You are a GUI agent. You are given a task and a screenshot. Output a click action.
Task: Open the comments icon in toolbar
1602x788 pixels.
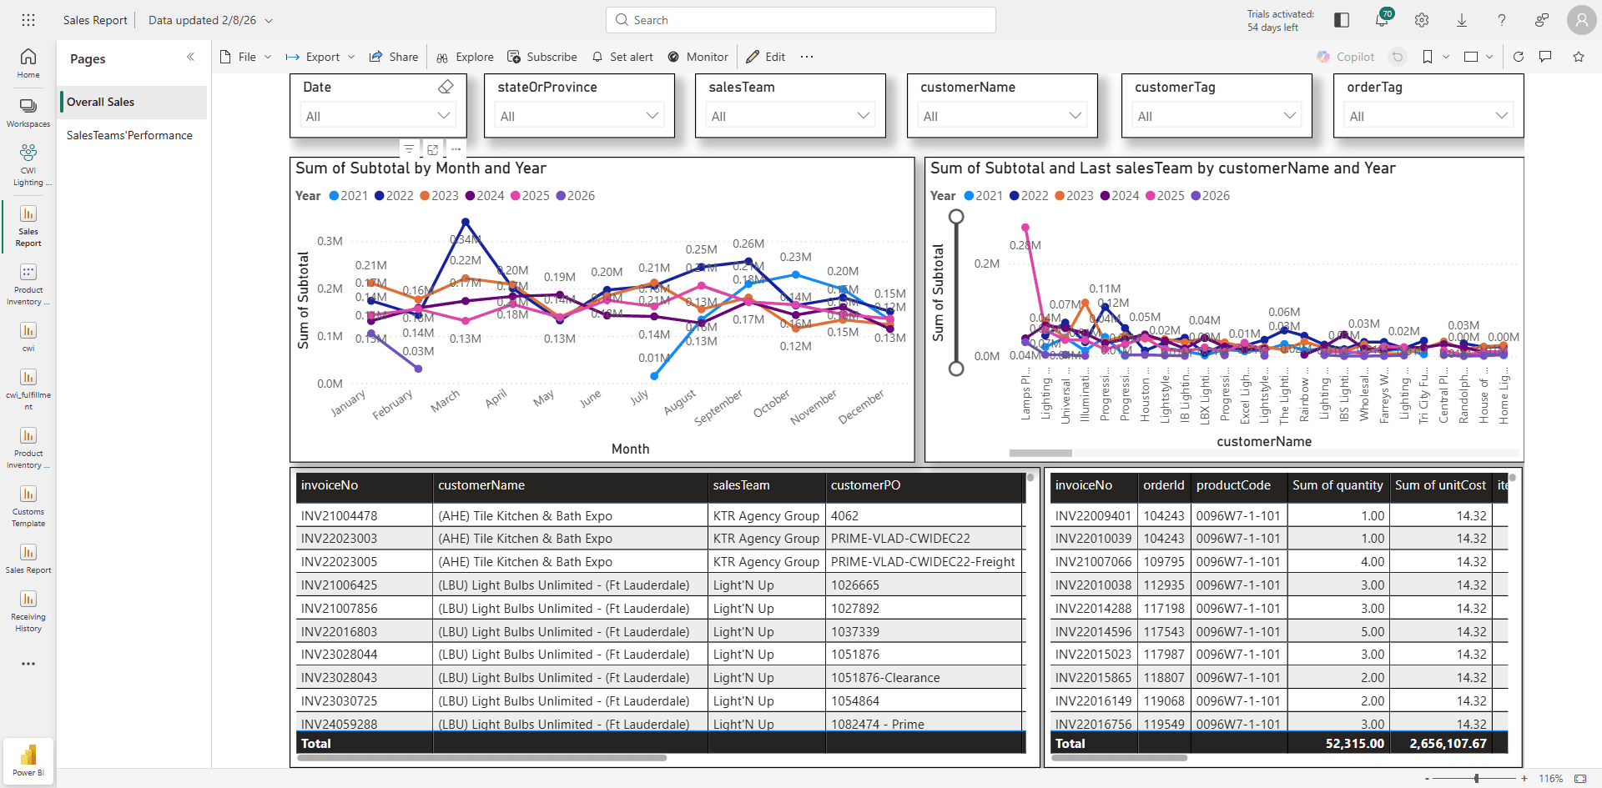coord(1545,57)
